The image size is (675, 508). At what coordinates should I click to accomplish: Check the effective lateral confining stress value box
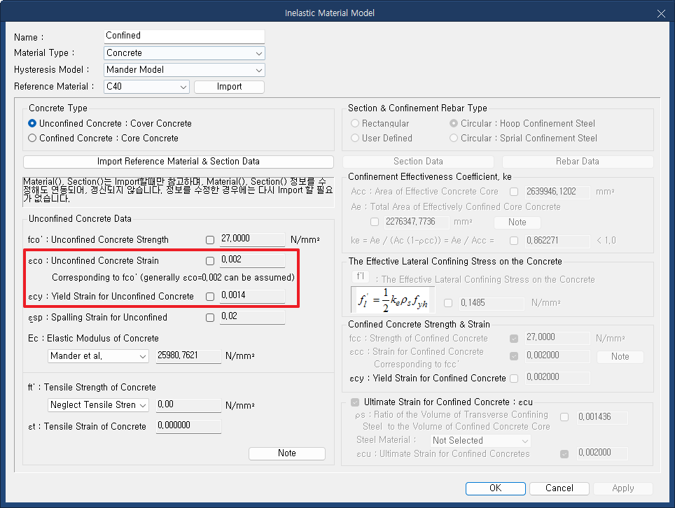tap(448, 304)
